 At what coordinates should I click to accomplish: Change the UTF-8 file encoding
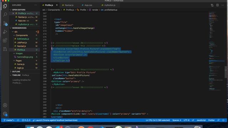[186, 120]
